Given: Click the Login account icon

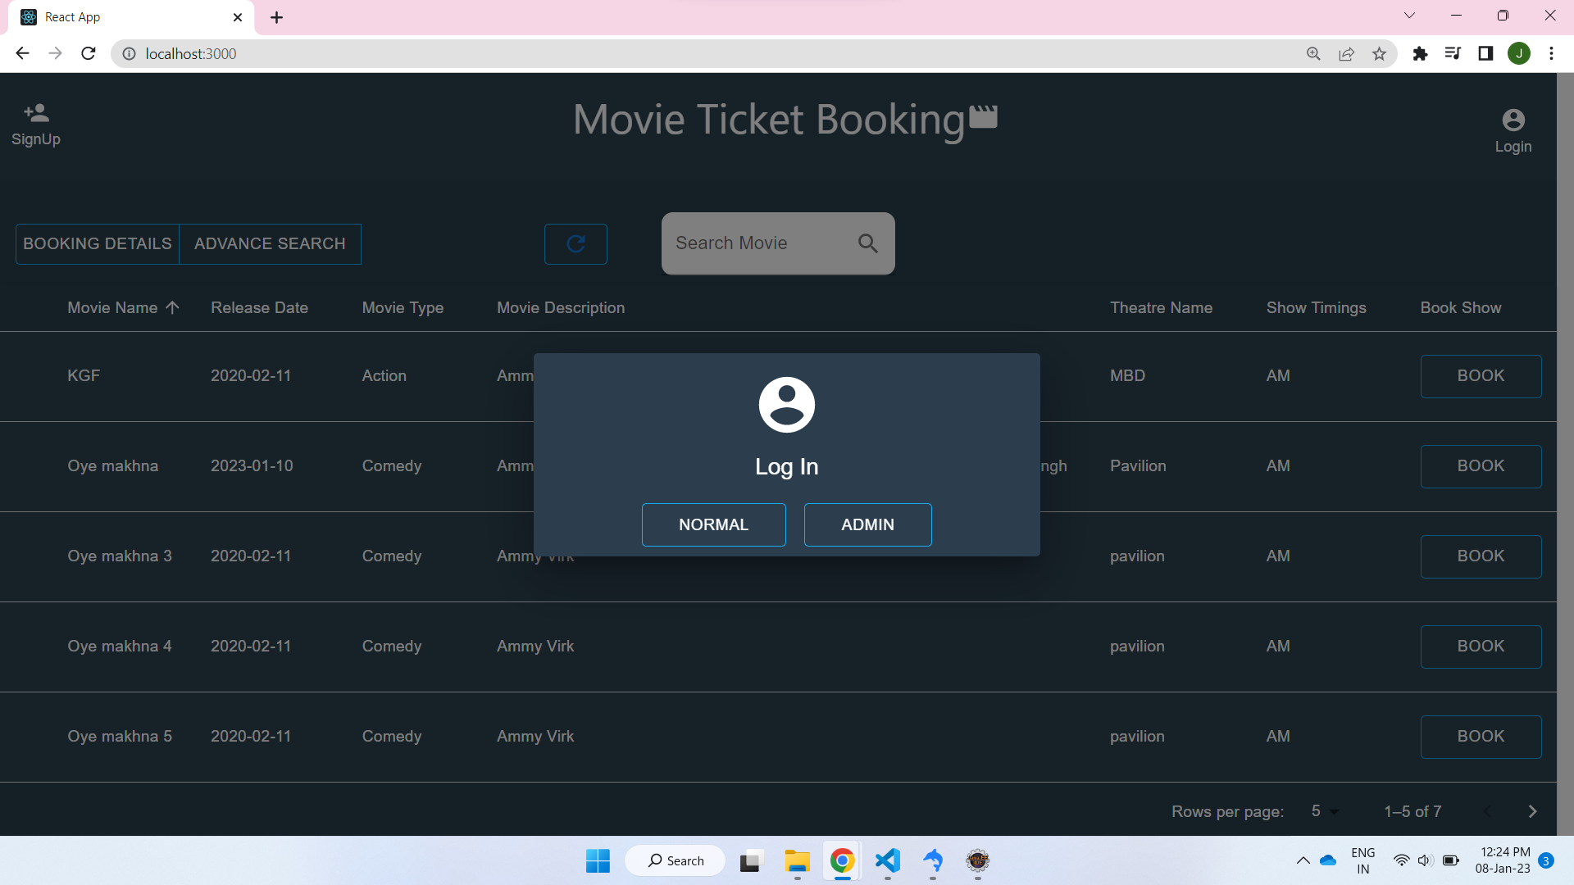Looking at the screenshot, I should click(x=1513, y=120).
